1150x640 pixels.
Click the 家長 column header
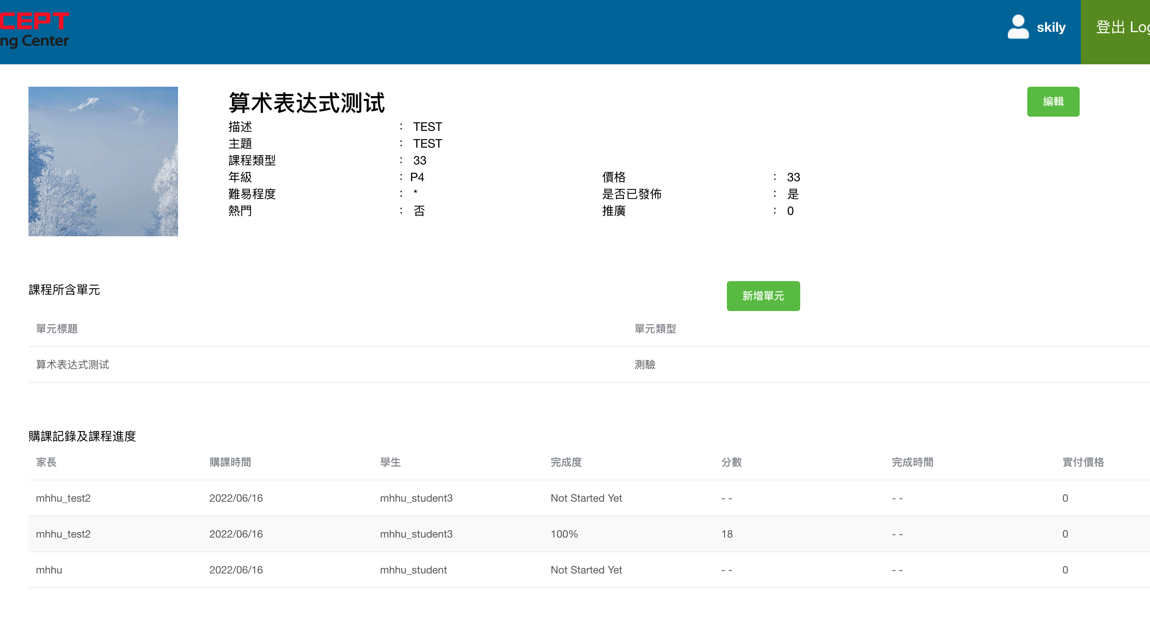coord(46,462)
